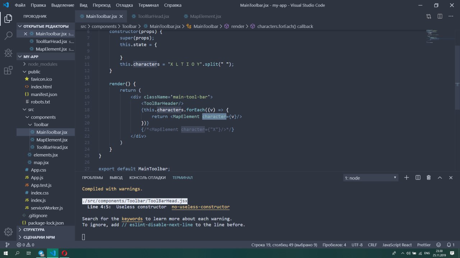Open the Search view in activity bar

[x=8, y=35]
